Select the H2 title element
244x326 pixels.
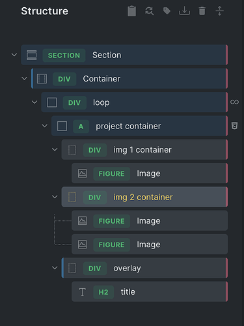(x=150, y=292)
